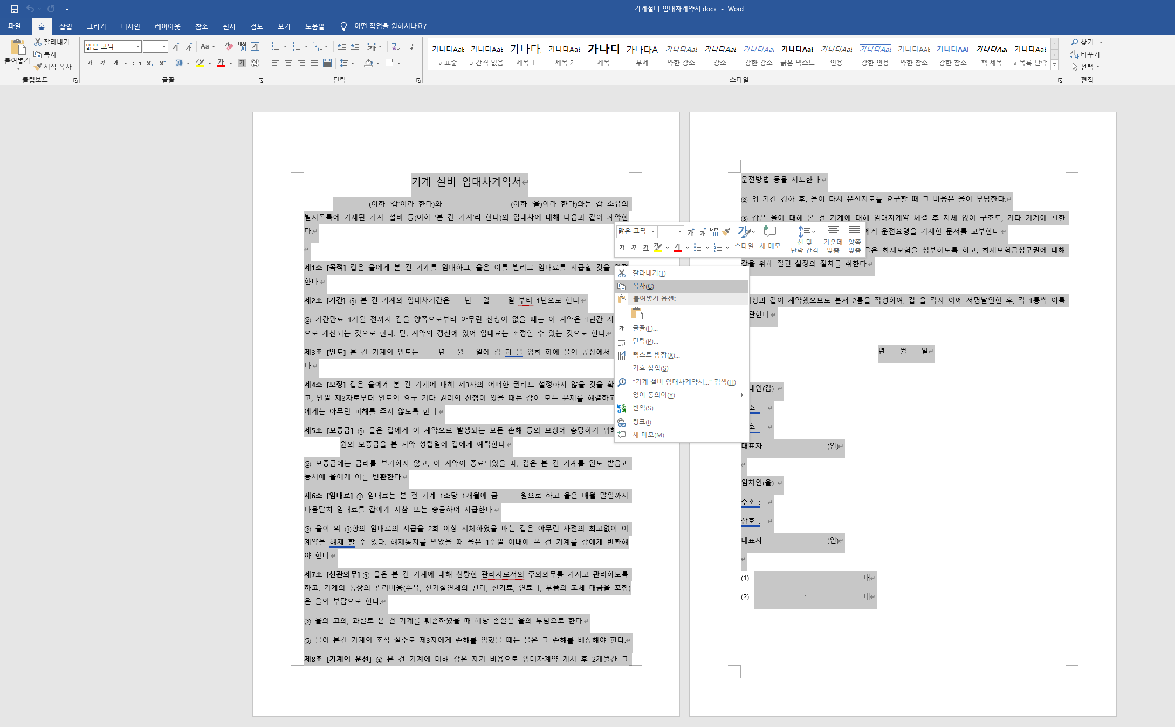The width and height of the screenshot is (1175, 727).
Task: Toggle underline in the ribbon font group
Action: [115, 63]
